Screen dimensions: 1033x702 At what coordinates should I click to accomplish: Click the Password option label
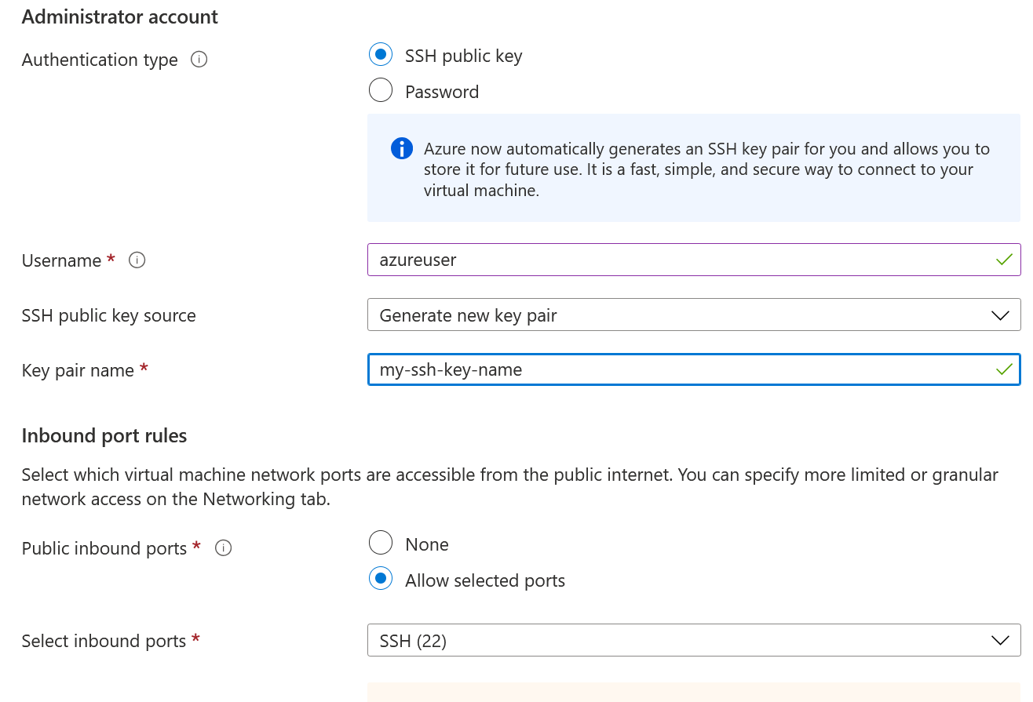click(x=442, y=93)
